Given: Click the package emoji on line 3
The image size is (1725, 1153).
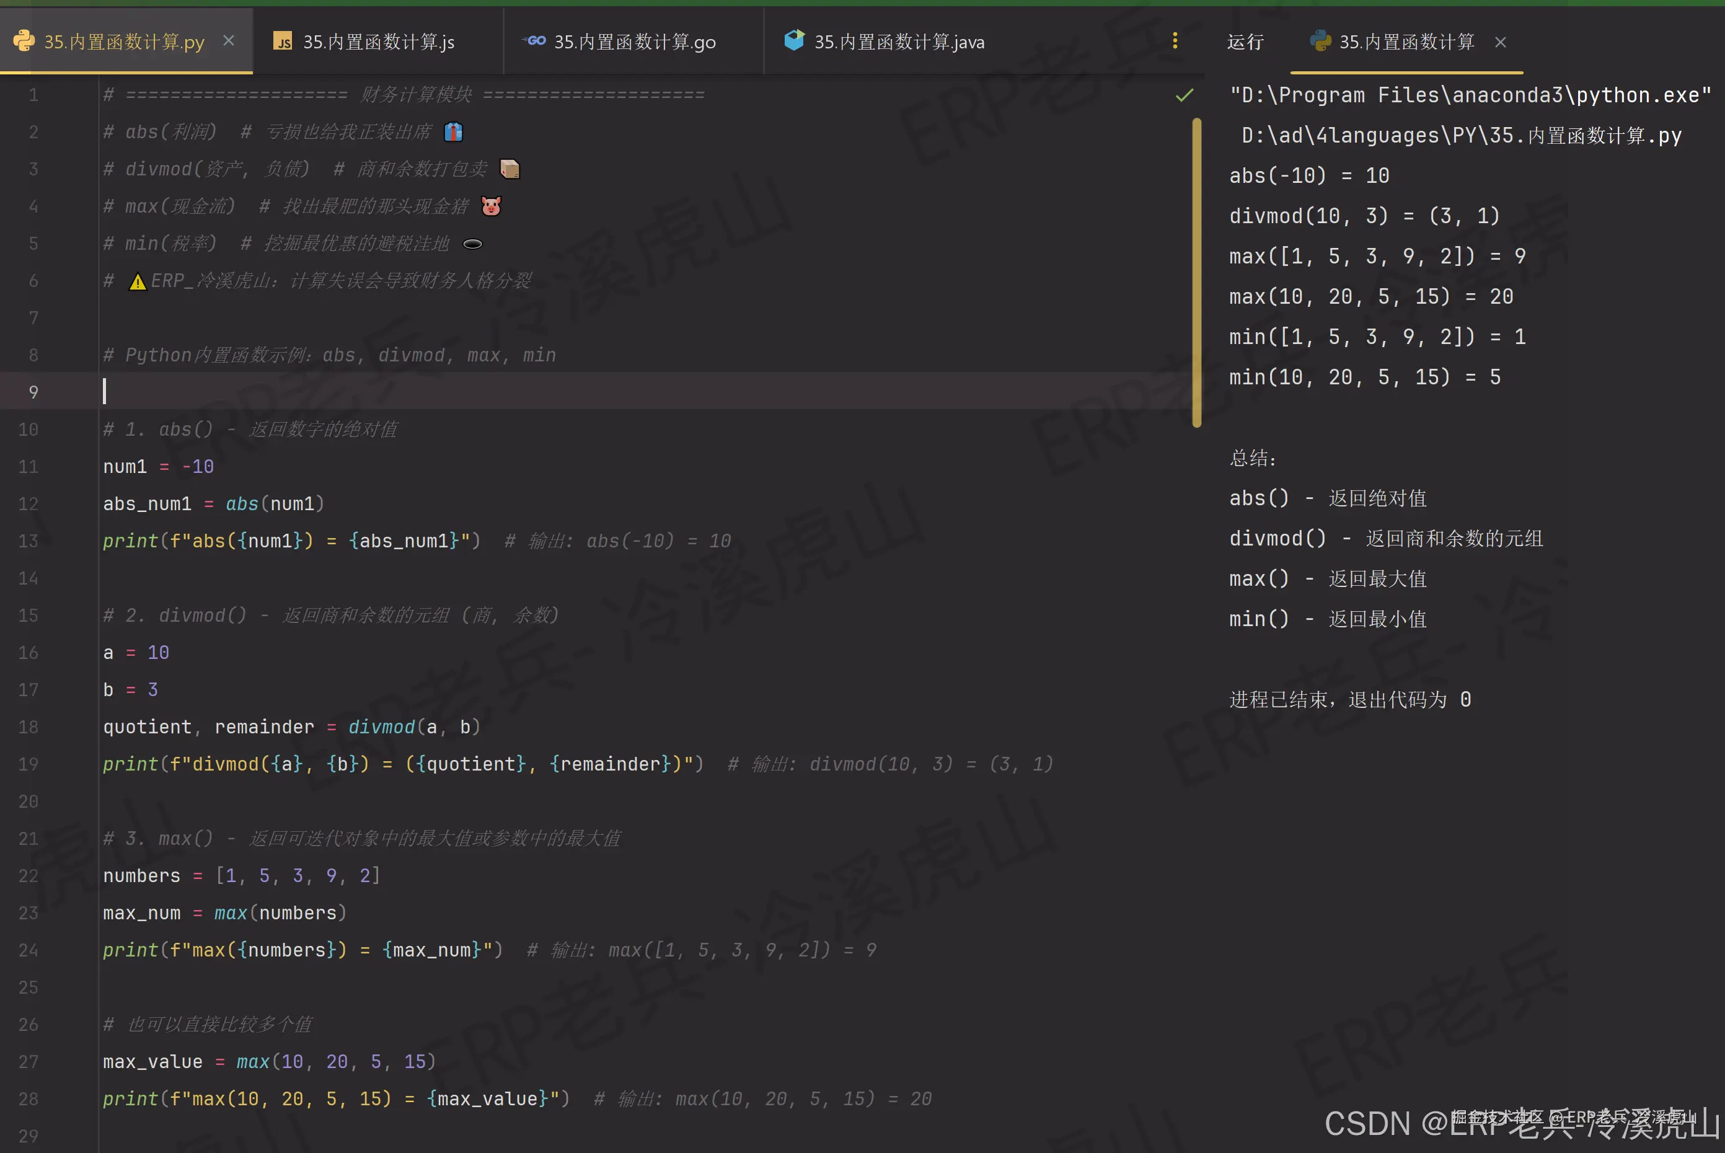Looking at the screenshot, I should [510, 170].
